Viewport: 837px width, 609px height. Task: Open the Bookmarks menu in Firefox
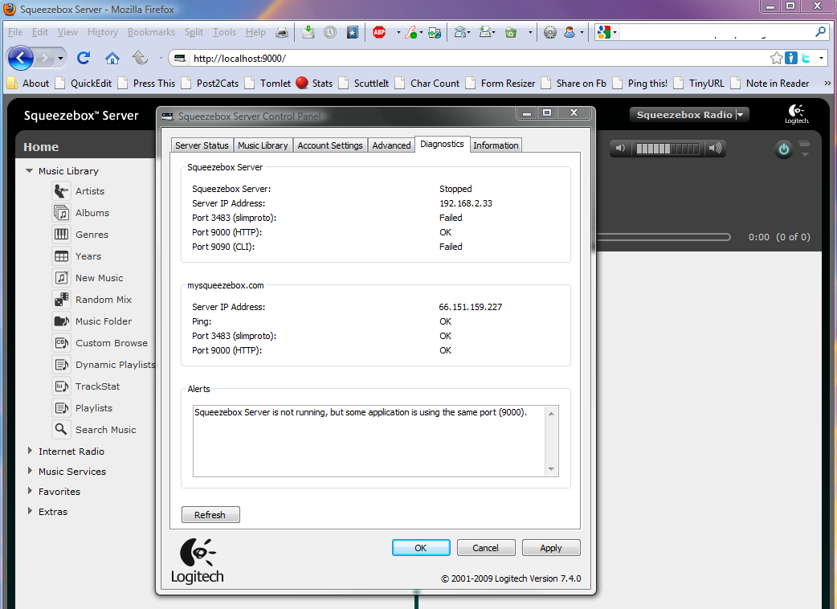151,33
